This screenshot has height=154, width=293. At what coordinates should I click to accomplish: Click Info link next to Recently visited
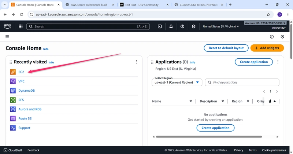pyautogui.click(x=51, y=62)
